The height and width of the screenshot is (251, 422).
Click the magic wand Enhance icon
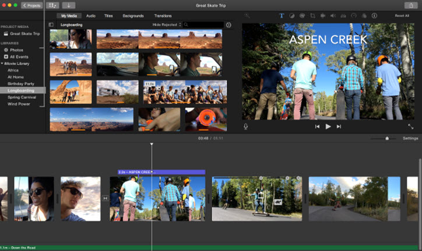click(x=248, y=16)
